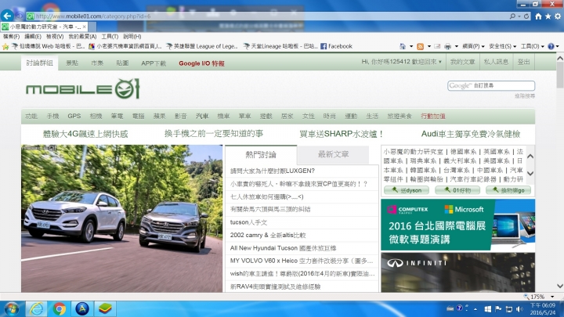Open the blue A application on taskbar

(x=82, y=308)
